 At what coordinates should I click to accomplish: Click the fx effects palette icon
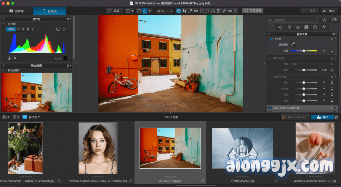[x=324, y=27]
